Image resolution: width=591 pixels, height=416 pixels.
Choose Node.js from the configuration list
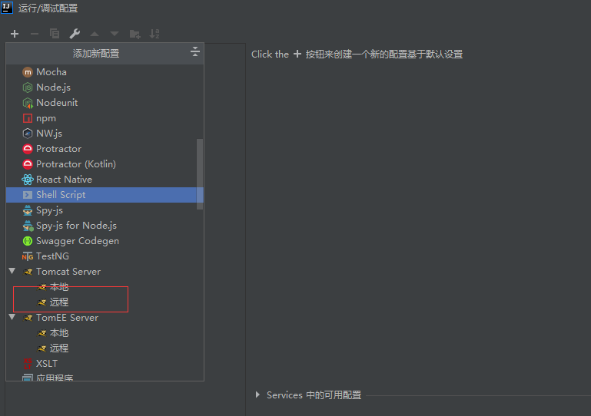tap(53, 87)
